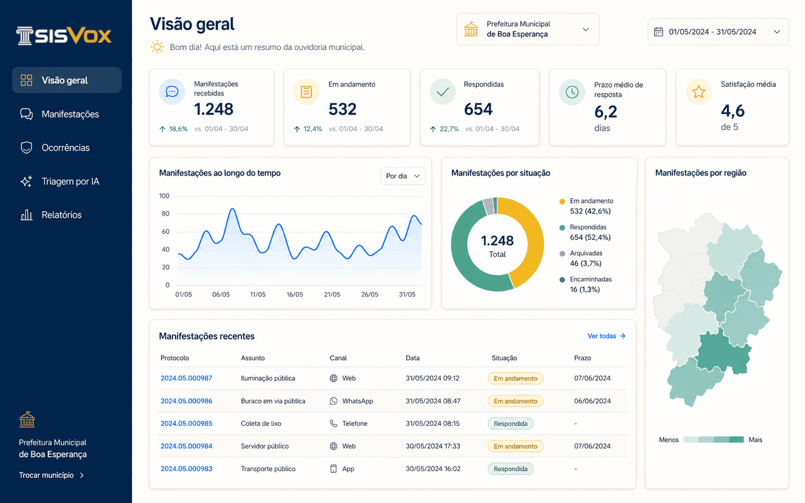Open protocol 2024.05.000987
The height and width of the screenshot is (503, 805).
(x=186, y=378)
